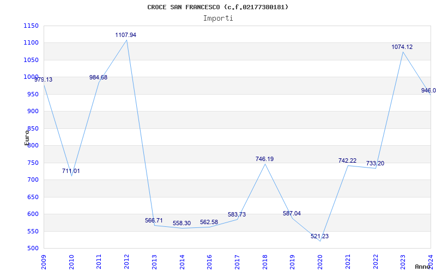Click the 558.30 value label
This screenshot has height=272, width=436.
pos(181,224)
